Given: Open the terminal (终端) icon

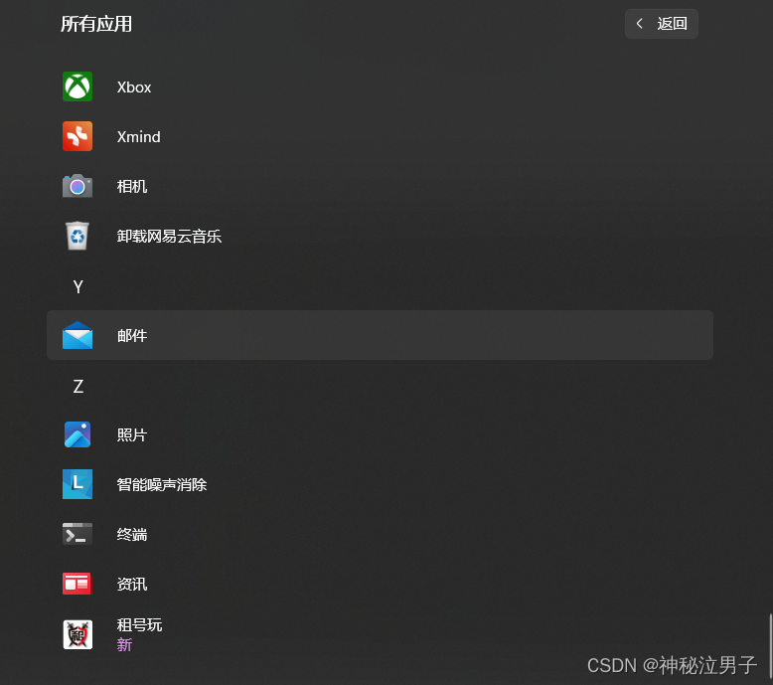Looking at the screenshot, I should tap(77, 534).
